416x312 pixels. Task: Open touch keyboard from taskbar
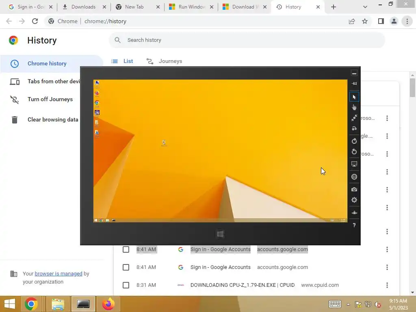(x=335, y=304)
